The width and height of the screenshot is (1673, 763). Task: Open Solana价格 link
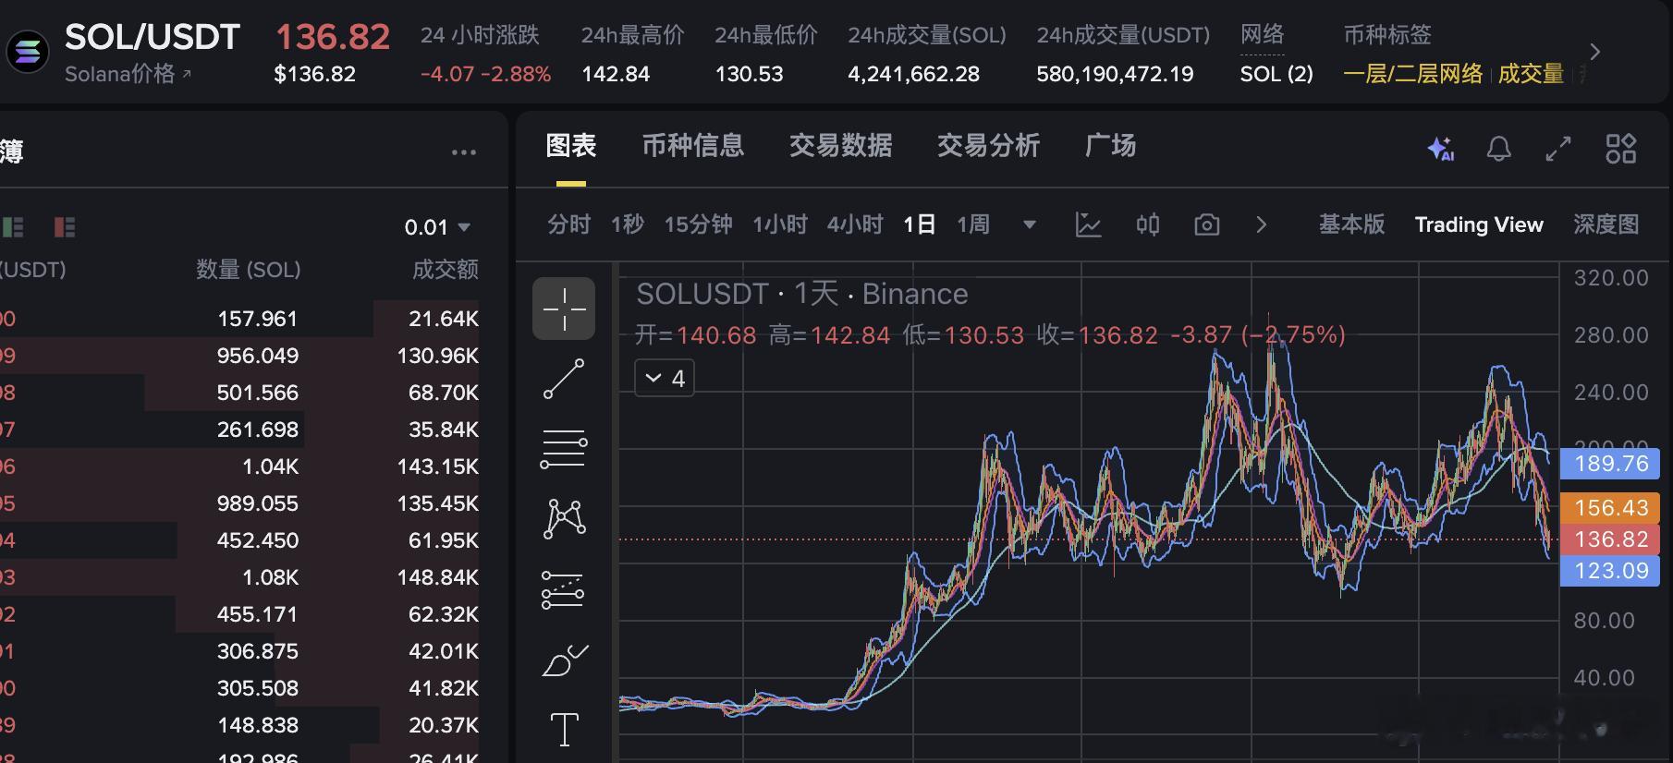coord(128,74)
